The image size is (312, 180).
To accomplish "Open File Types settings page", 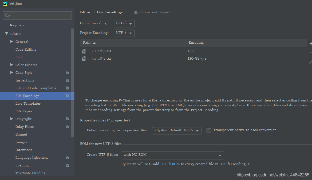I will click(24, 111).
